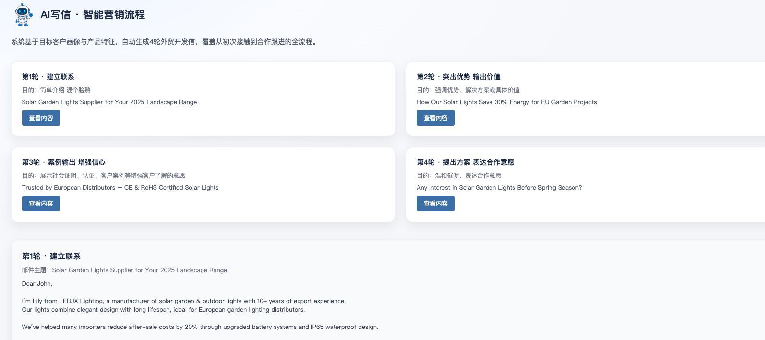Click the robot mascot logo icon
The width and height of the screenshot is (765, 340).
pos(24,14)
